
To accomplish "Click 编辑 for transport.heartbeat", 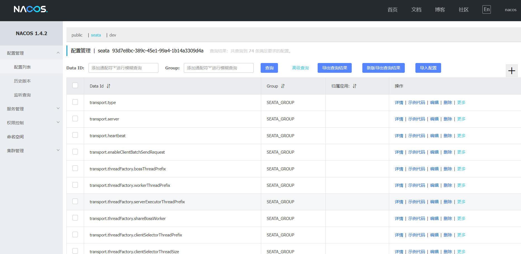I will 434,136.
